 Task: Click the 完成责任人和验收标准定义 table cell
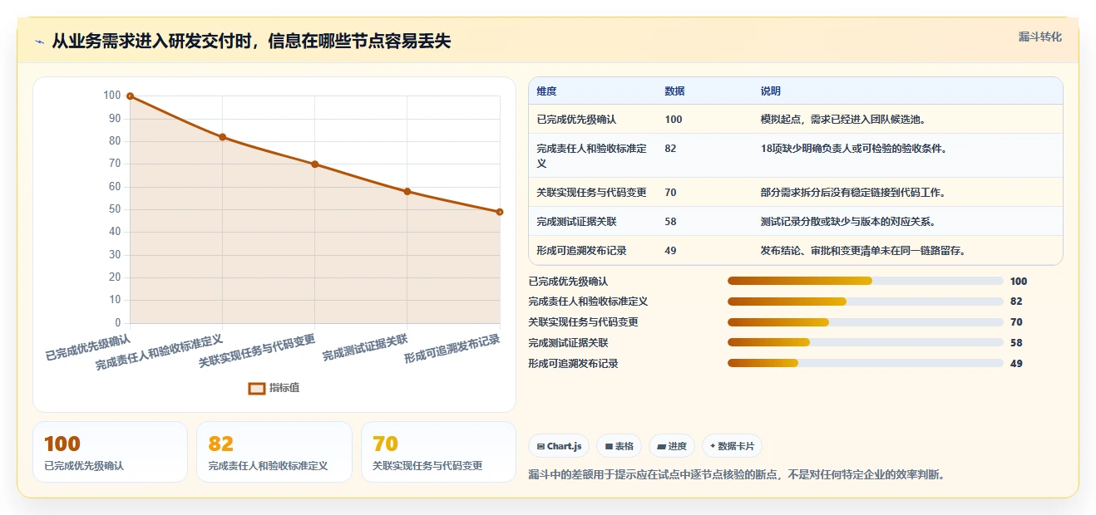[592, 155]
